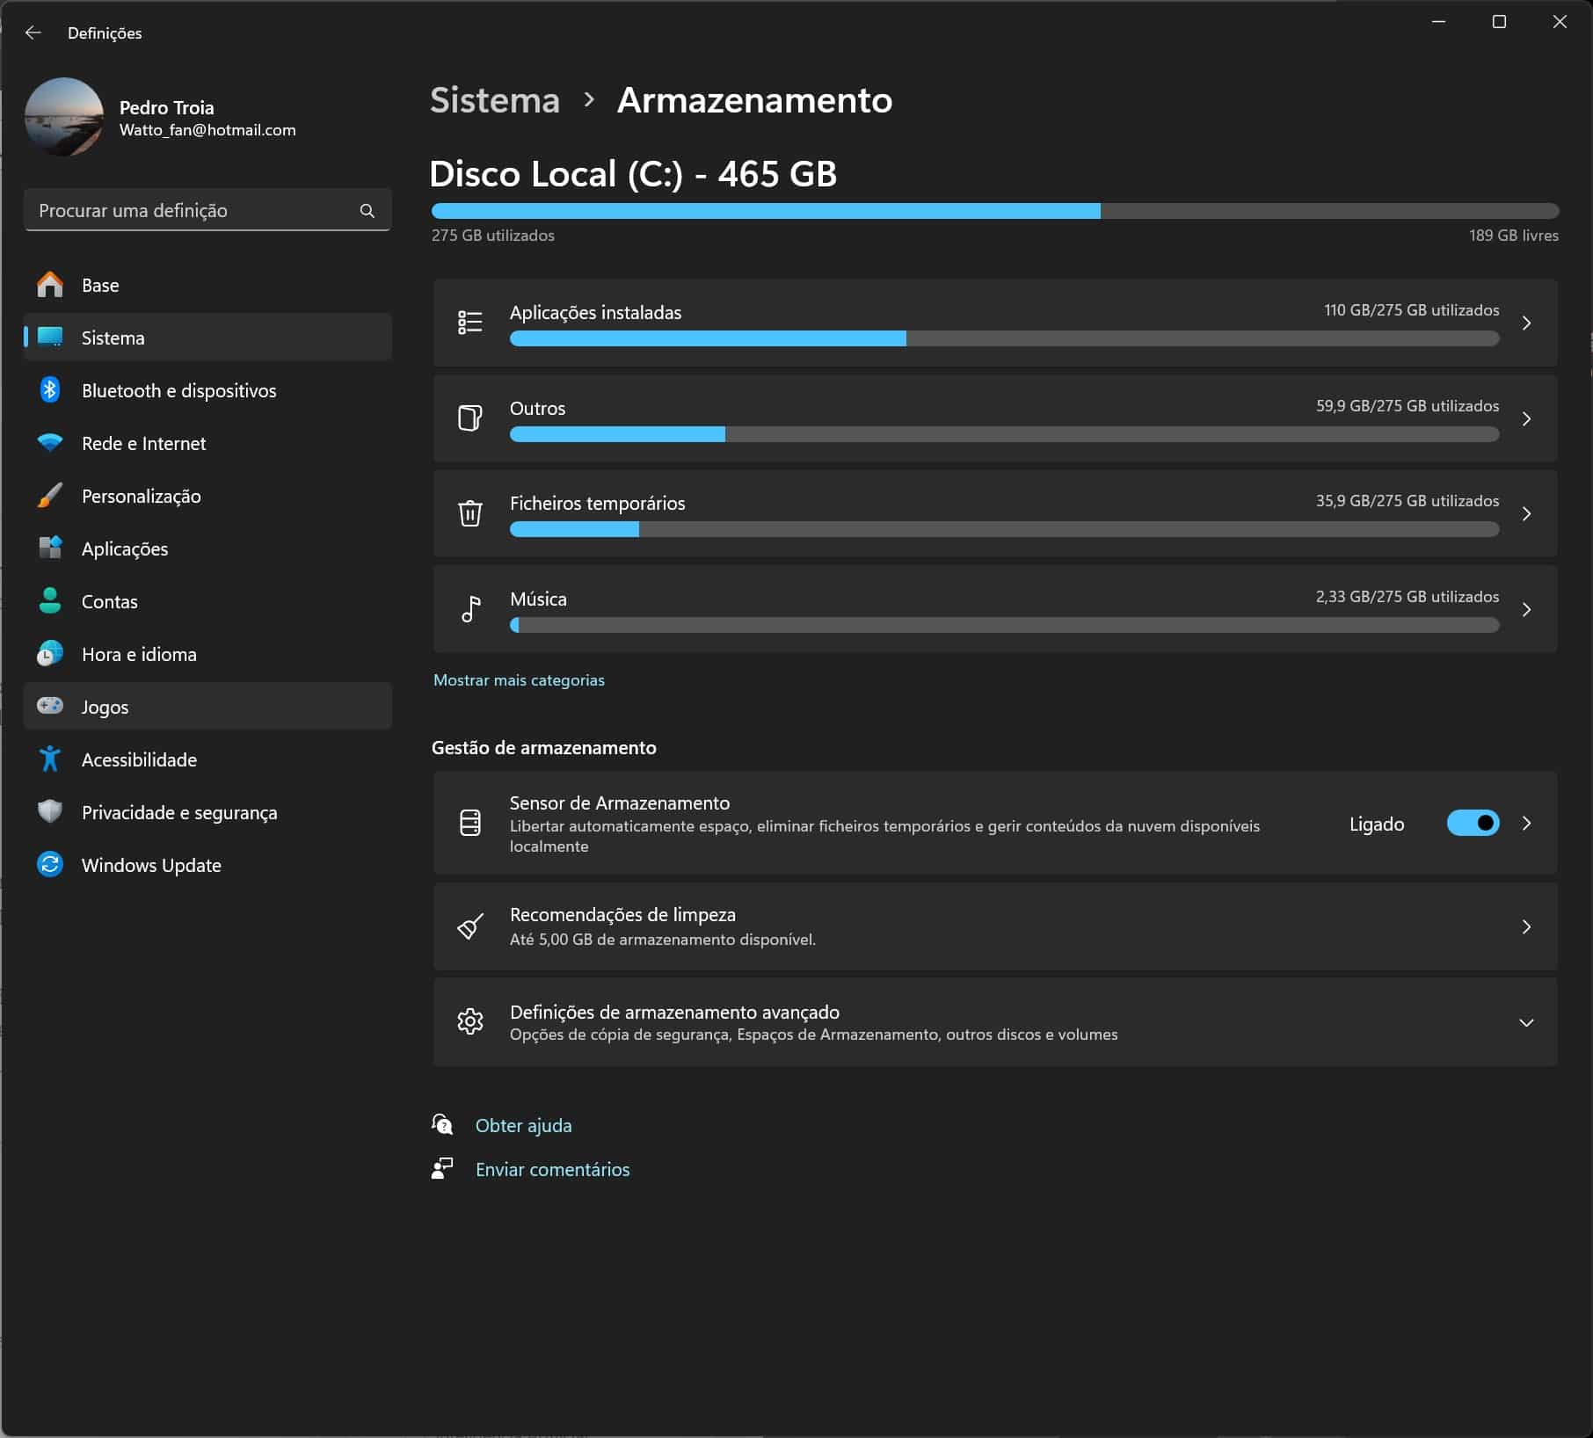The width and height of the screenshot is (1593, 1438).
Task: Click the search magnifier icon
Action: 367,211
